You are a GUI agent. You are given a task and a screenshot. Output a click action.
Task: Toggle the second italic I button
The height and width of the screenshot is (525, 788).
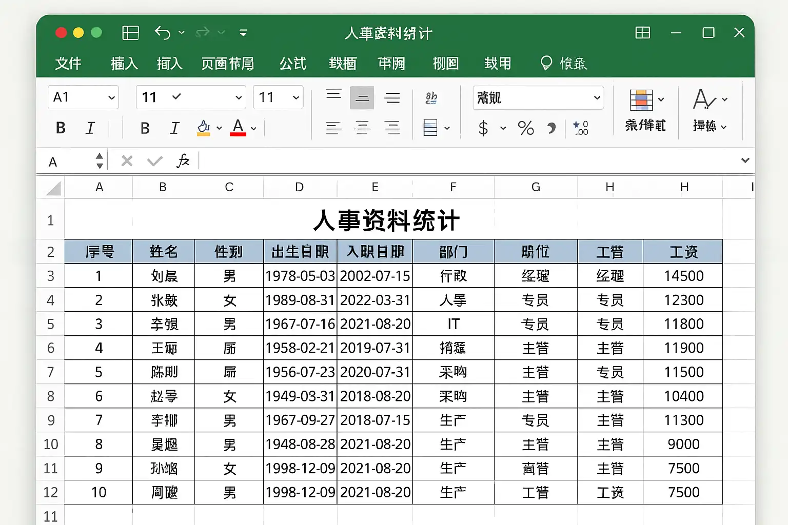click(174, 128)
